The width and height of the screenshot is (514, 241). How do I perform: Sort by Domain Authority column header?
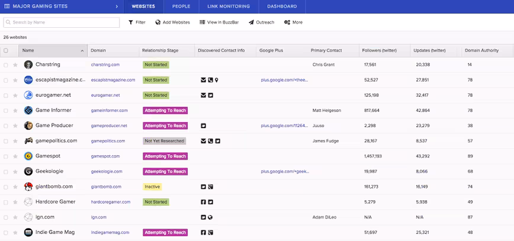(482, 50)
